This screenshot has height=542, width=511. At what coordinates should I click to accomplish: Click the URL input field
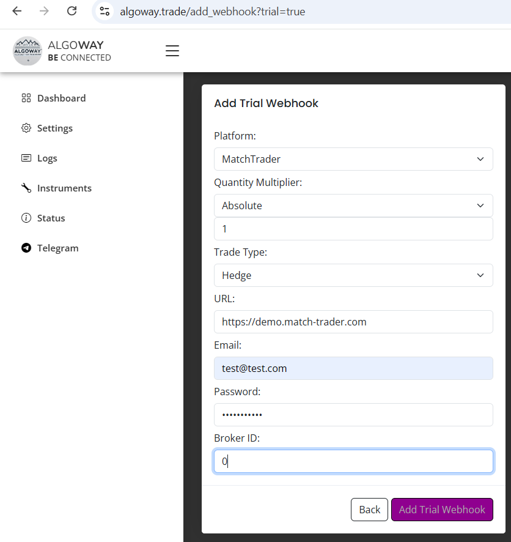coord(353,321)
